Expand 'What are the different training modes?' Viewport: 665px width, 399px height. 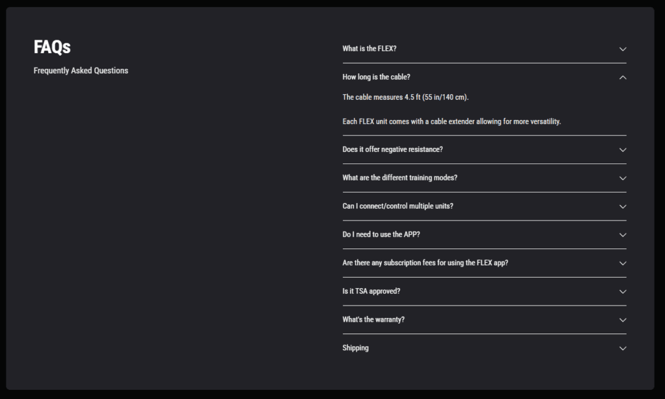tap(484, 178)
